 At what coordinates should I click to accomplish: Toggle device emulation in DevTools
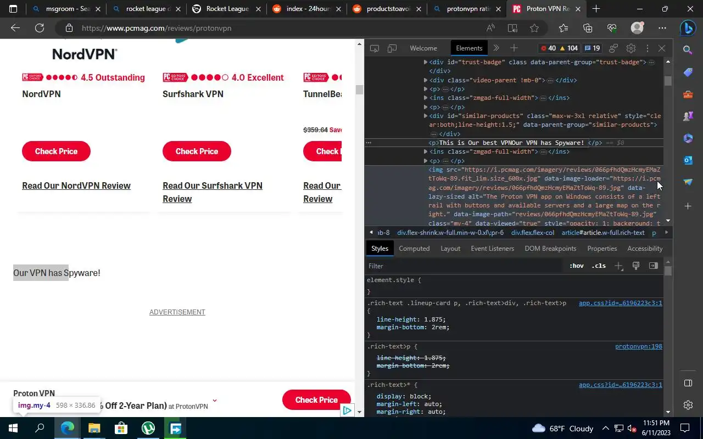392,48
